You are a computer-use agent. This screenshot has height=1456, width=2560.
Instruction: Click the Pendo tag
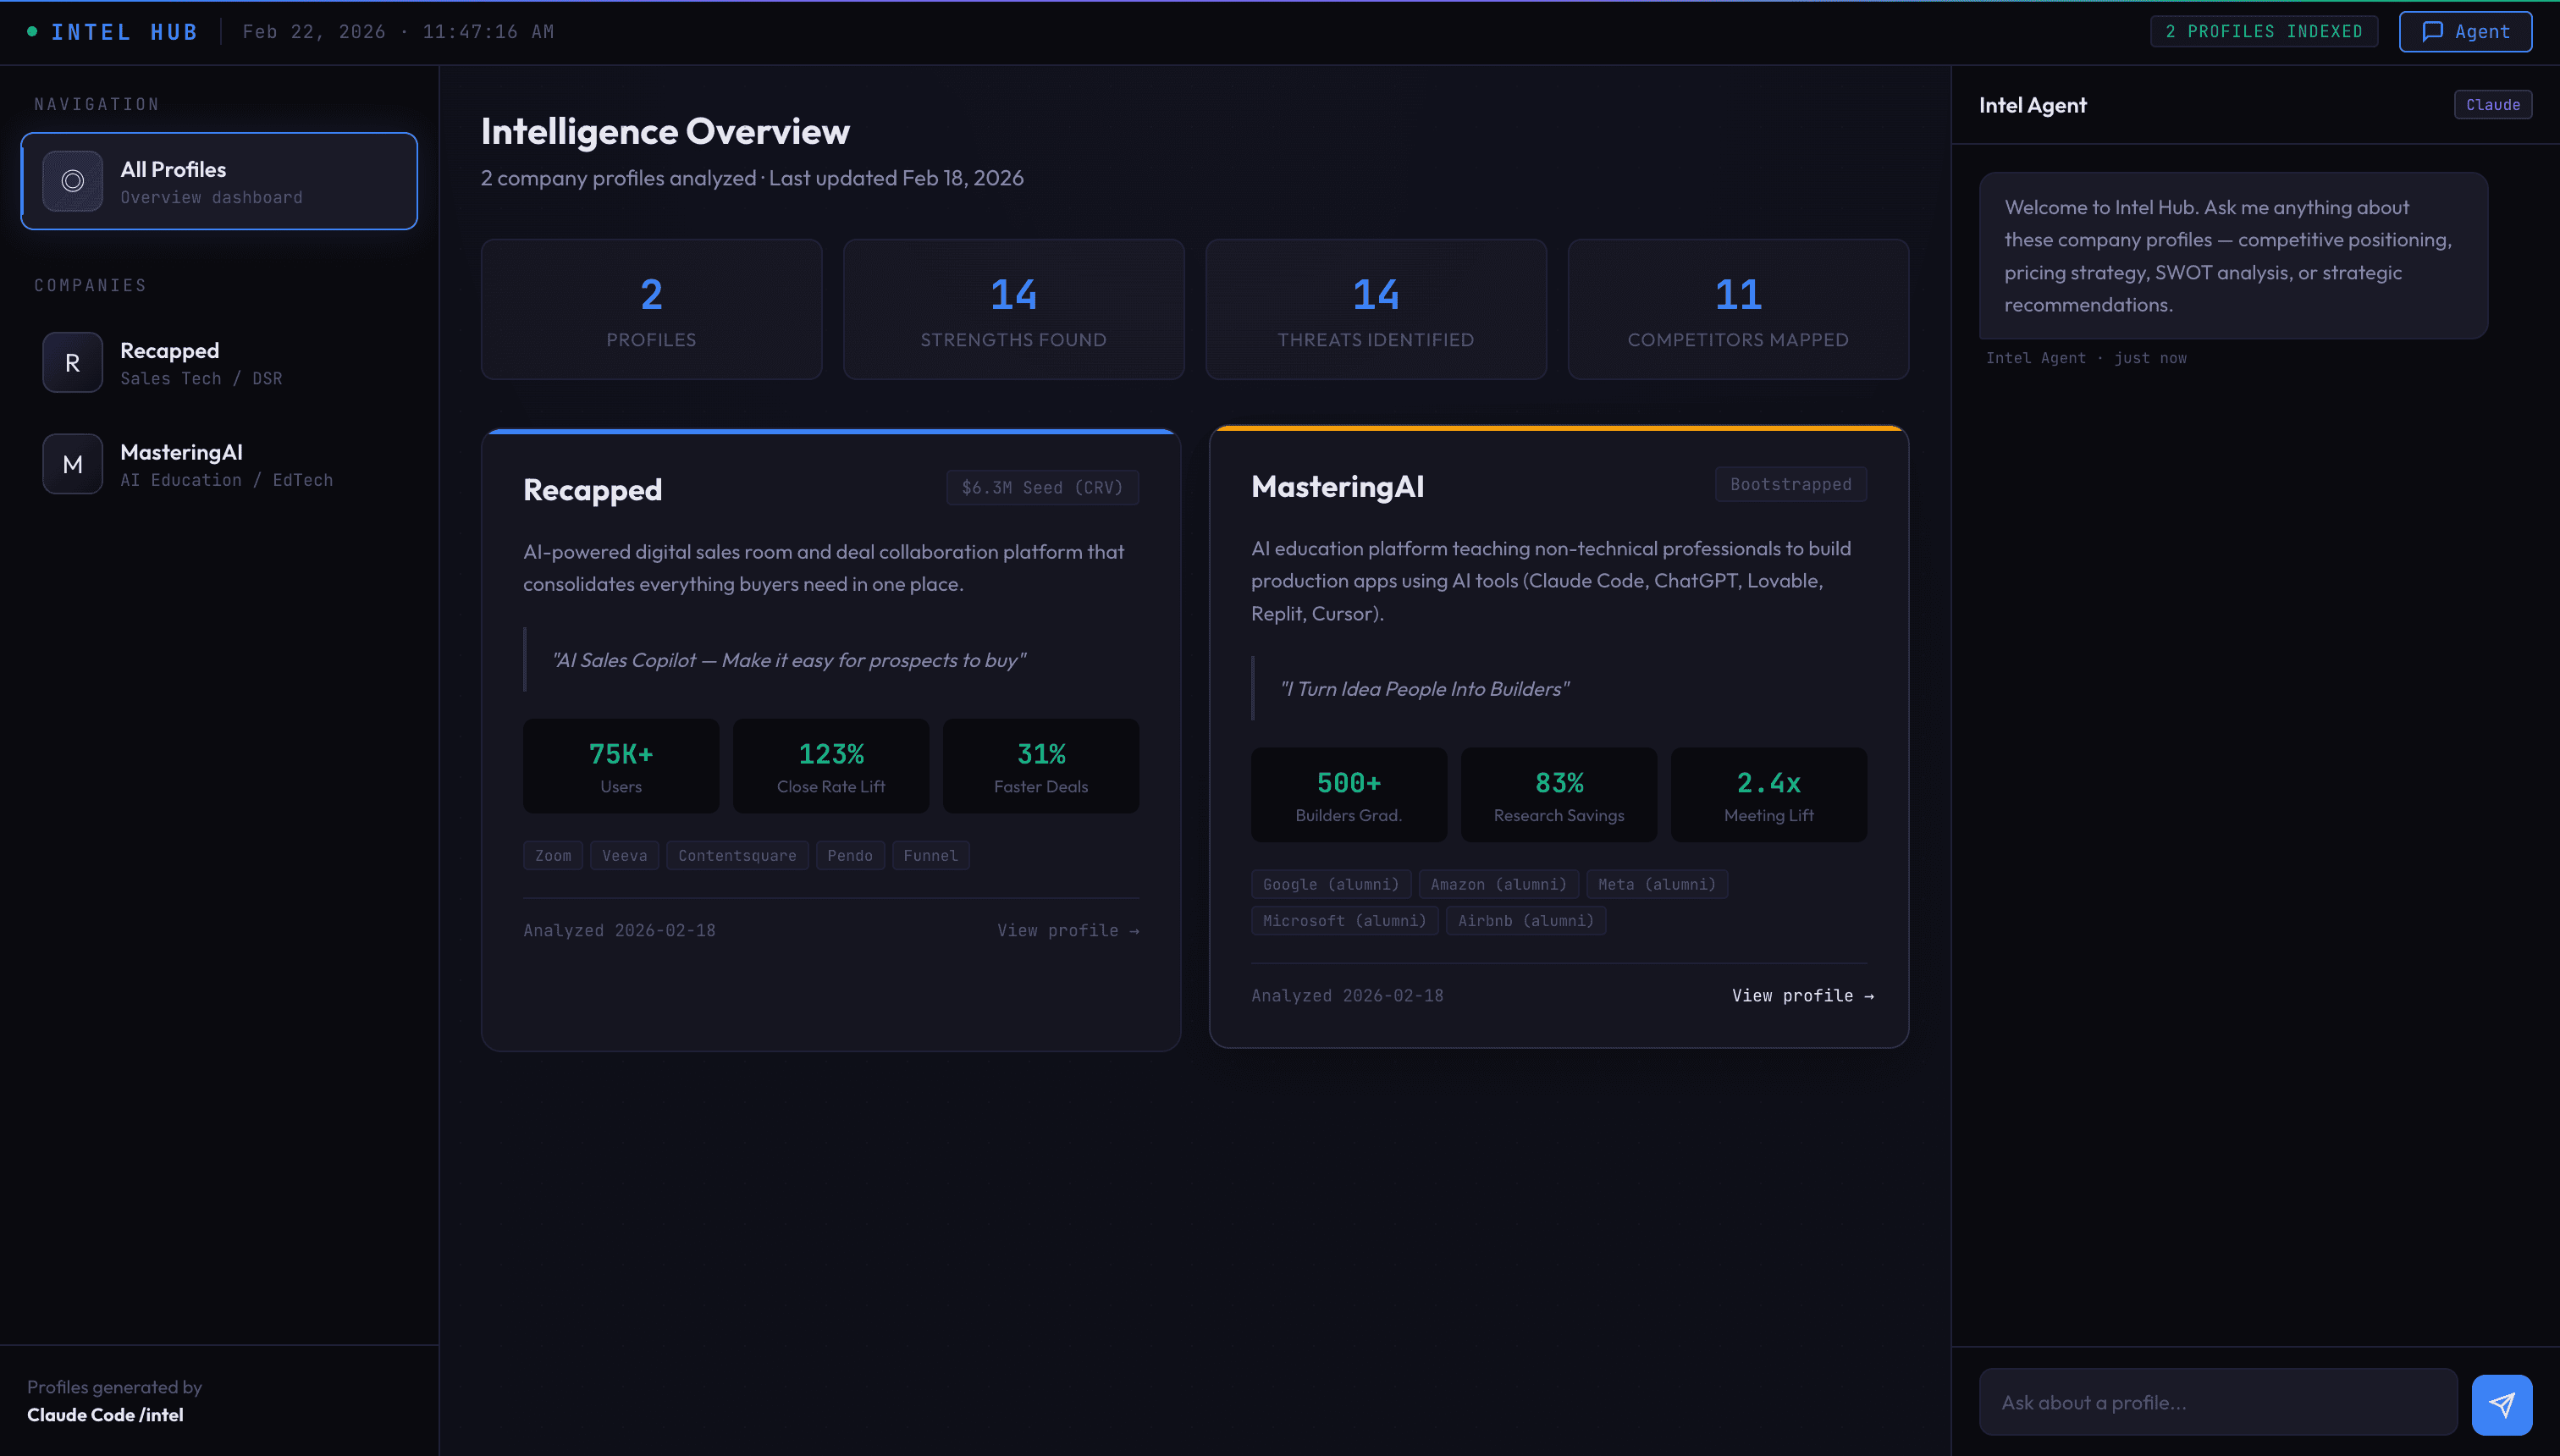(849, 856)
